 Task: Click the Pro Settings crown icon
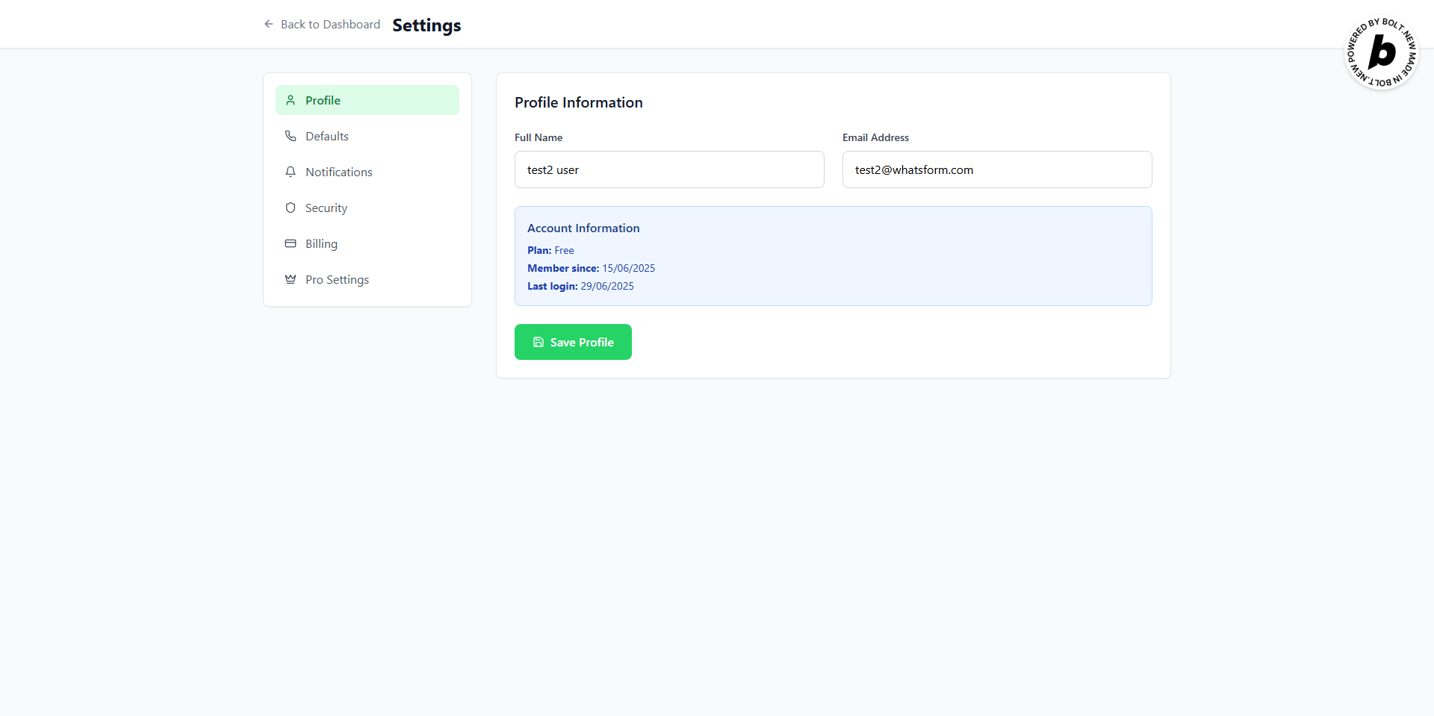[x=291, y=279]
